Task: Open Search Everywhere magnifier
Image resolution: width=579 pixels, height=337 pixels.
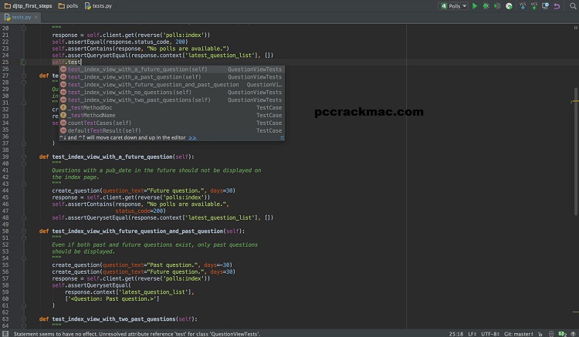Action: click(x=573, y=6)
